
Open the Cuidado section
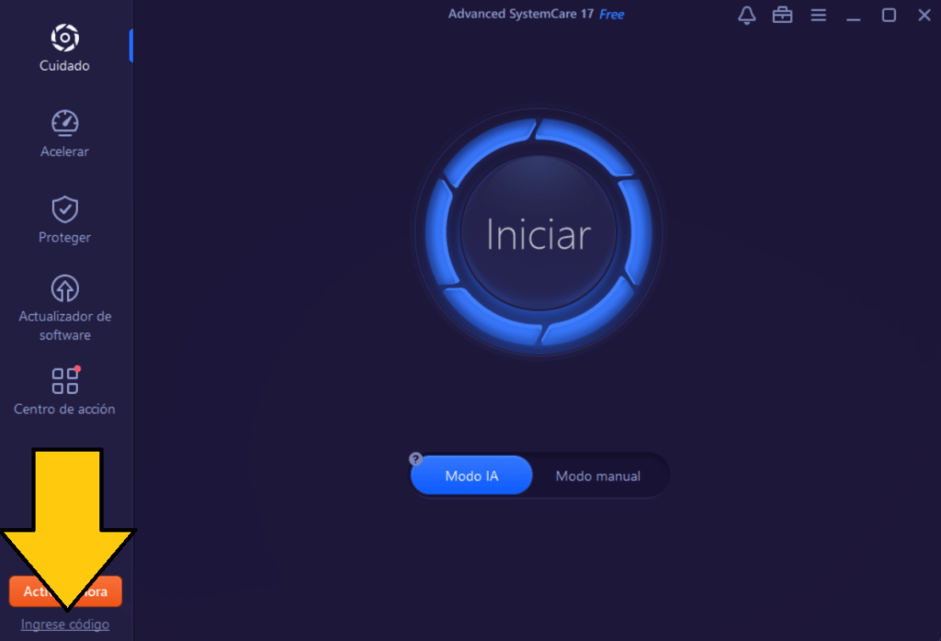pos(65,48)
